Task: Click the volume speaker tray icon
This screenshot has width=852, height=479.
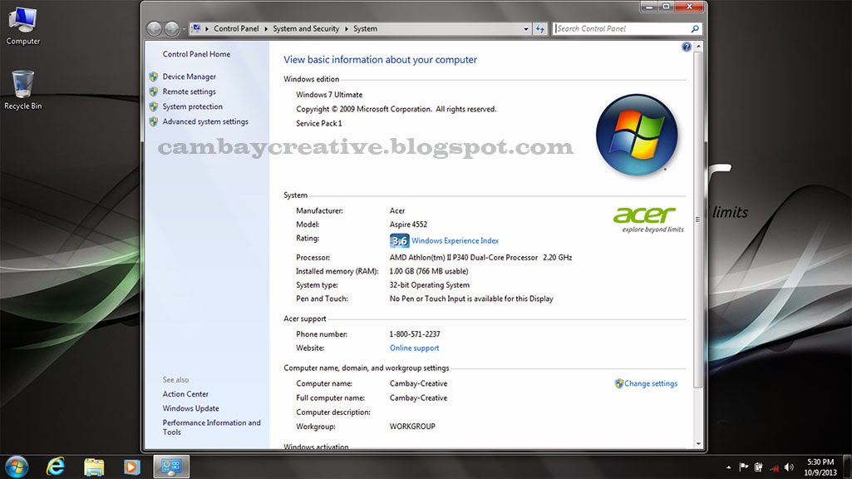Action: [789, 467]
